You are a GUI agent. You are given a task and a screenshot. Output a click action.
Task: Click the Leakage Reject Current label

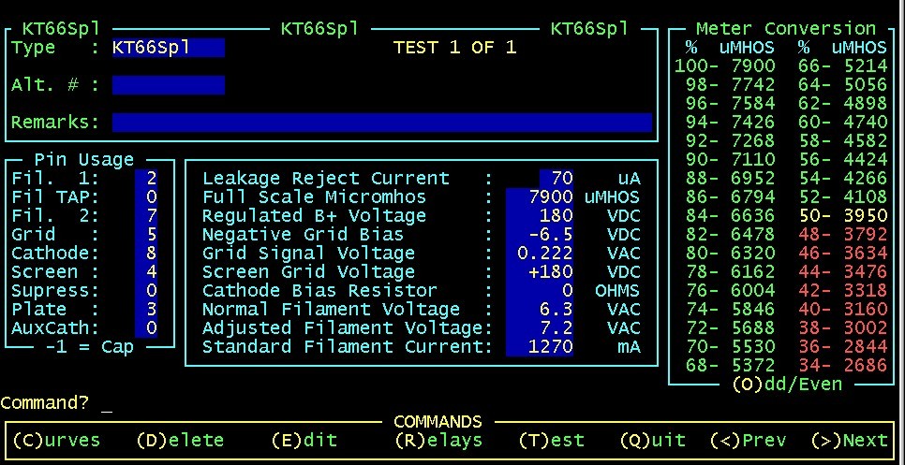pos(325,178)
